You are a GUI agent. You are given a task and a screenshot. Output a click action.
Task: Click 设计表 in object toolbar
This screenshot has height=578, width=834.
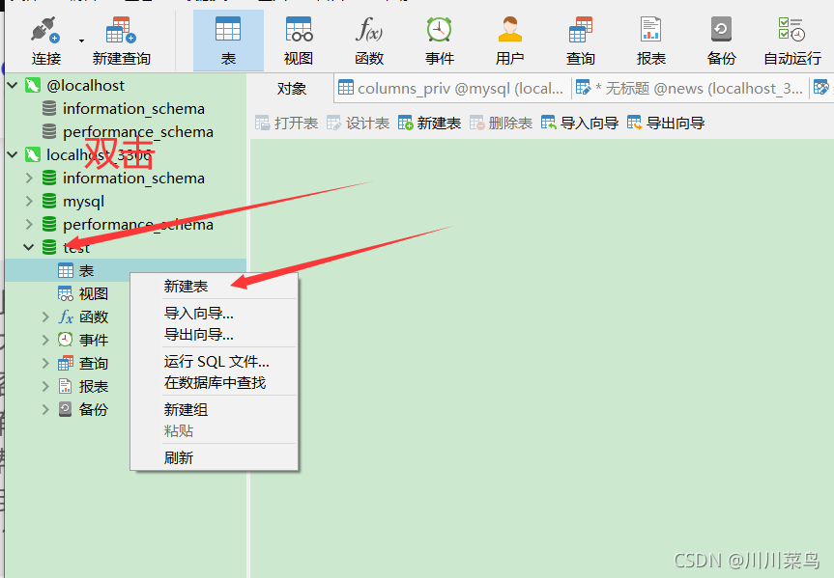tap(358, 124)
